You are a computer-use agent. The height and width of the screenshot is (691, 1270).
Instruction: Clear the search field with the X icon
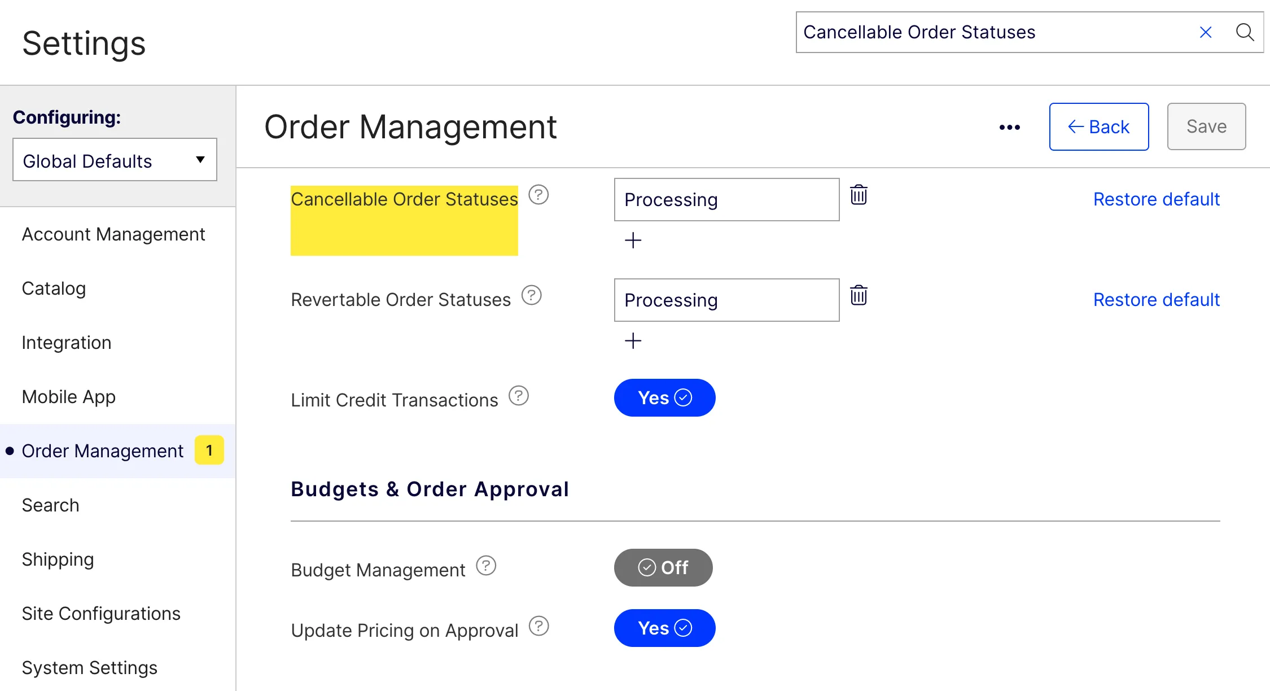point(1205,32)
